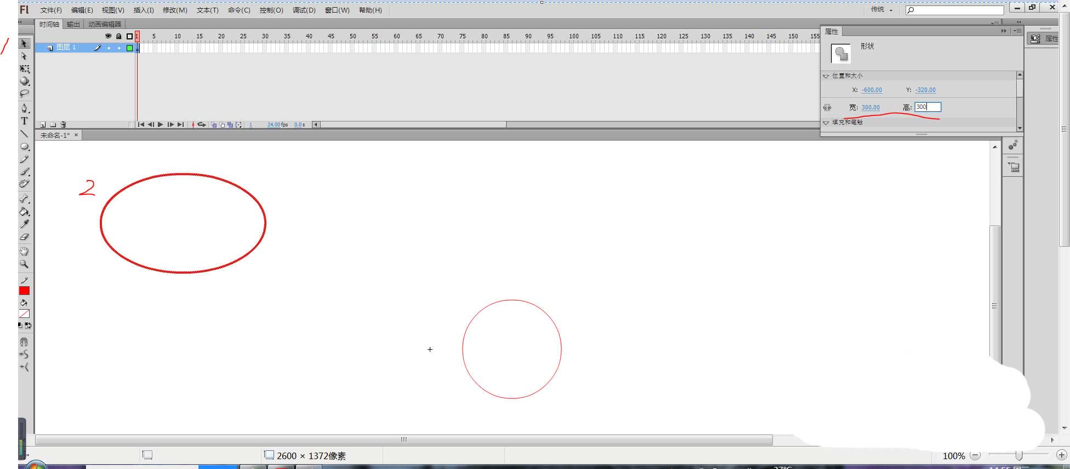Toggle Onion Skin in timeline

214,125
